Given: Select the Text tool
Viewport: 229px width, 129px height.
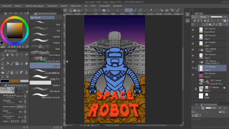Looking at the screenshot, I should click(x=27, y=72).
